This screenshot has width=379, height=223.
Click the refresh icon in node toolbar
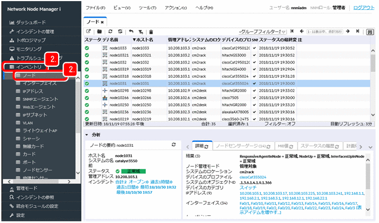click(x=110, y=32)
